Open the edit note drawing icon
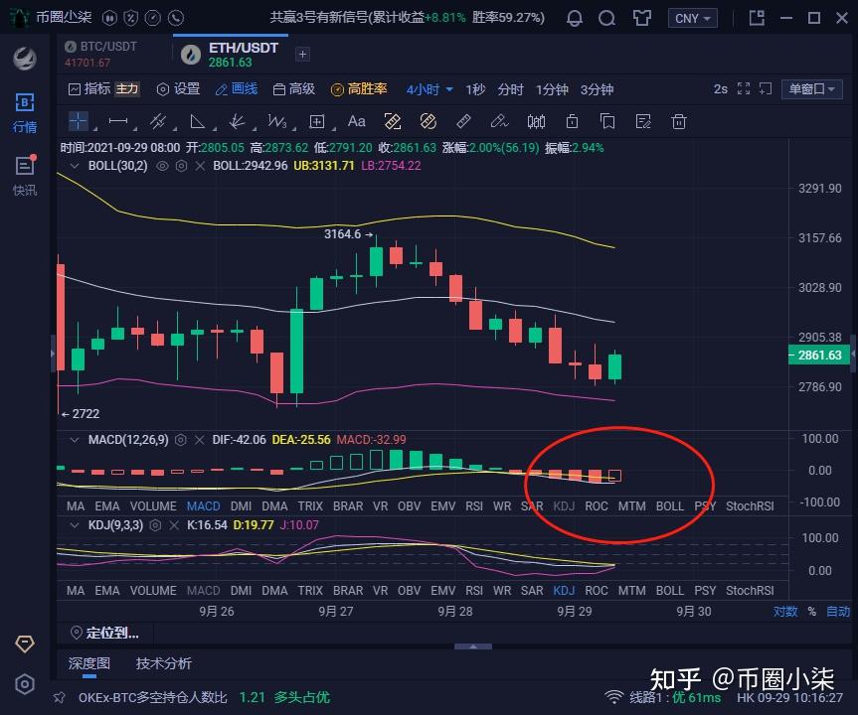 click(x=643, y=121)
